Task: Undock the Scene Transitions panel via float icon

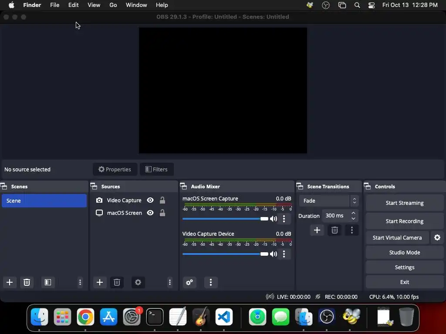Action: [x=300, y=187]
